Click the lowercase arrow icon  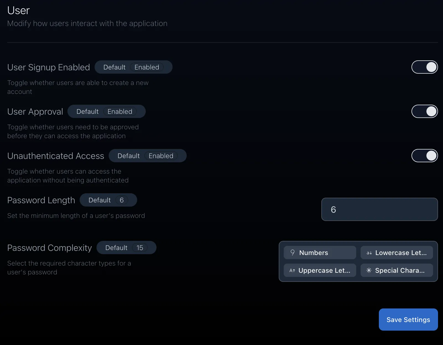(x=369, y=253)
